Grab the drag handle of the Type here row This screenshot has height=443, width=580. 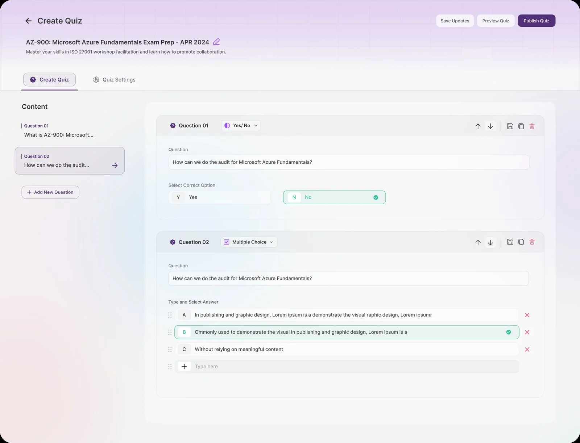tap(170, 367)
